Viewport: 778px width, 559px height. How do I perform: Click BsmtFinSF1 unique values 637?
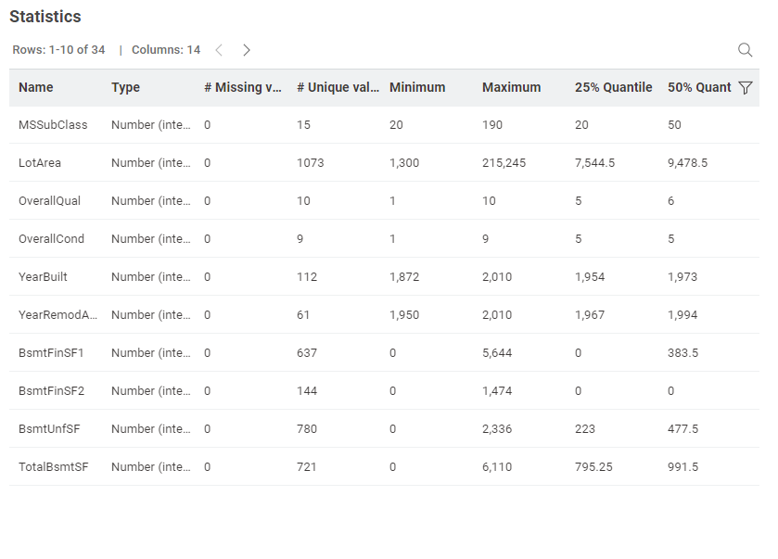(x=307, y=352)
